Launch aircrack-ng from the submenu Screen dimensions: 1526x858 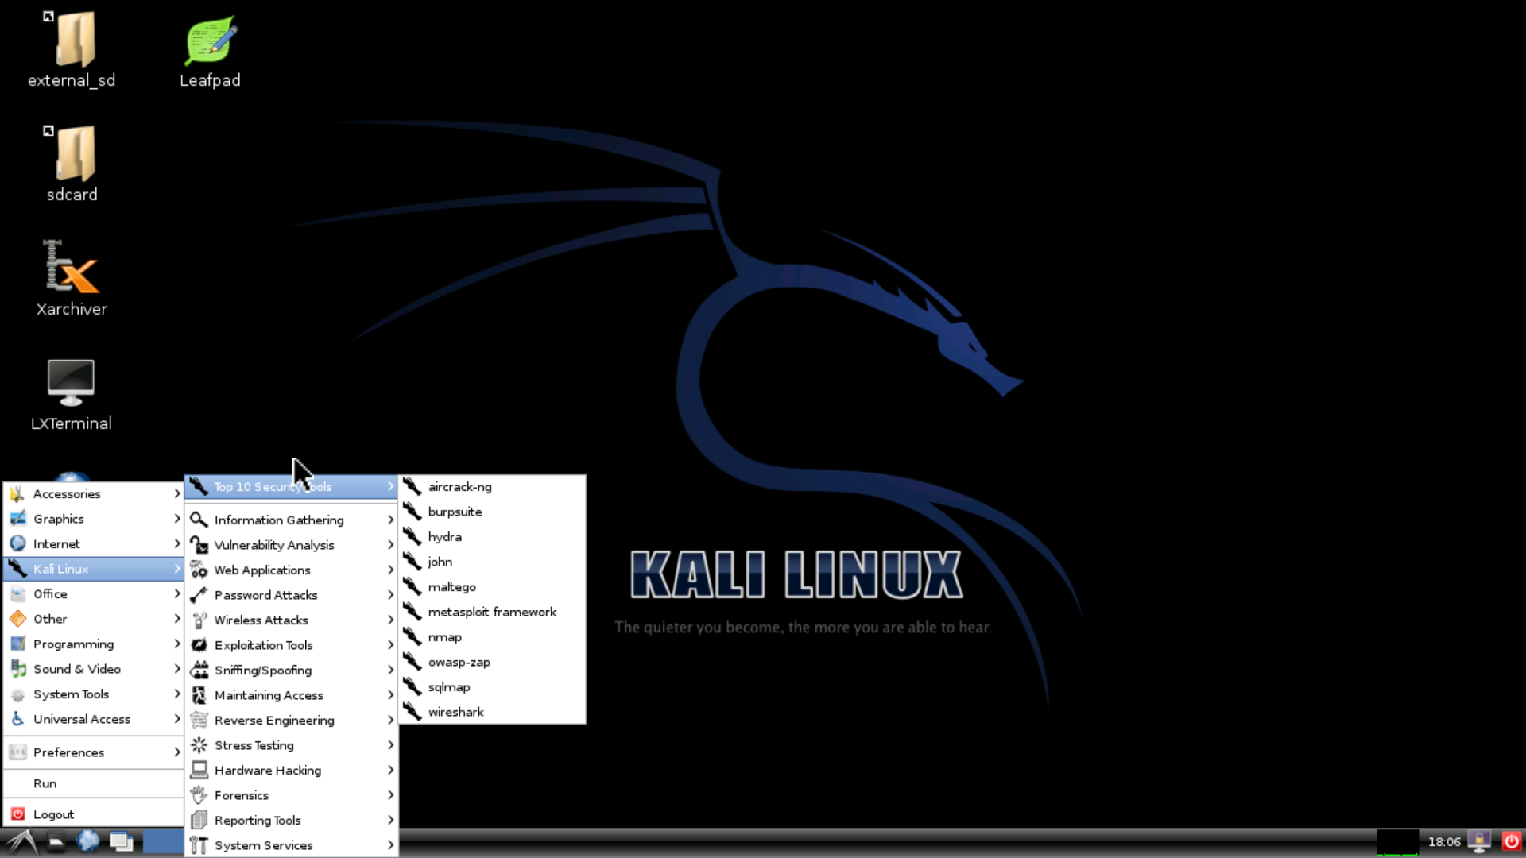[492, 486]
